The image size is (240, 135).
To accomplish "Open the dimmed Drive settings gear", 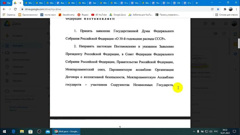I will (x=213, y=24).
